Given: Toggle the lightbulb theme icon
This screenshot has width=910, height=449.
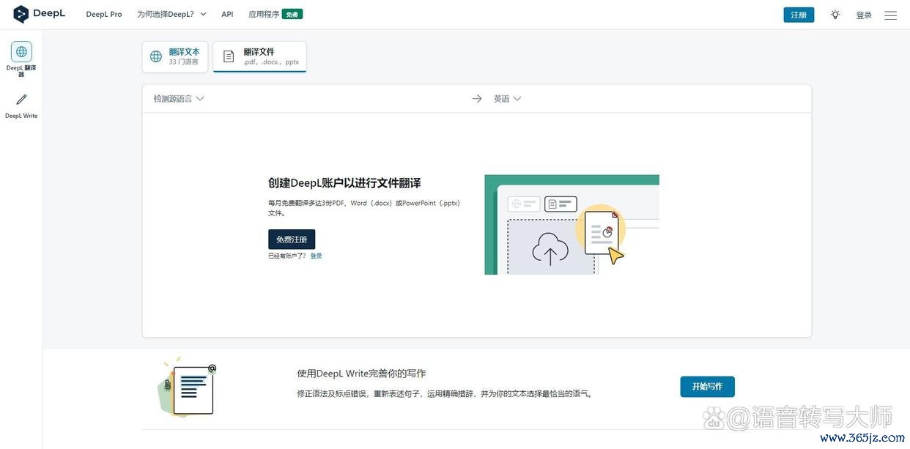Looking at the screenshot, I should click(835, 15).
